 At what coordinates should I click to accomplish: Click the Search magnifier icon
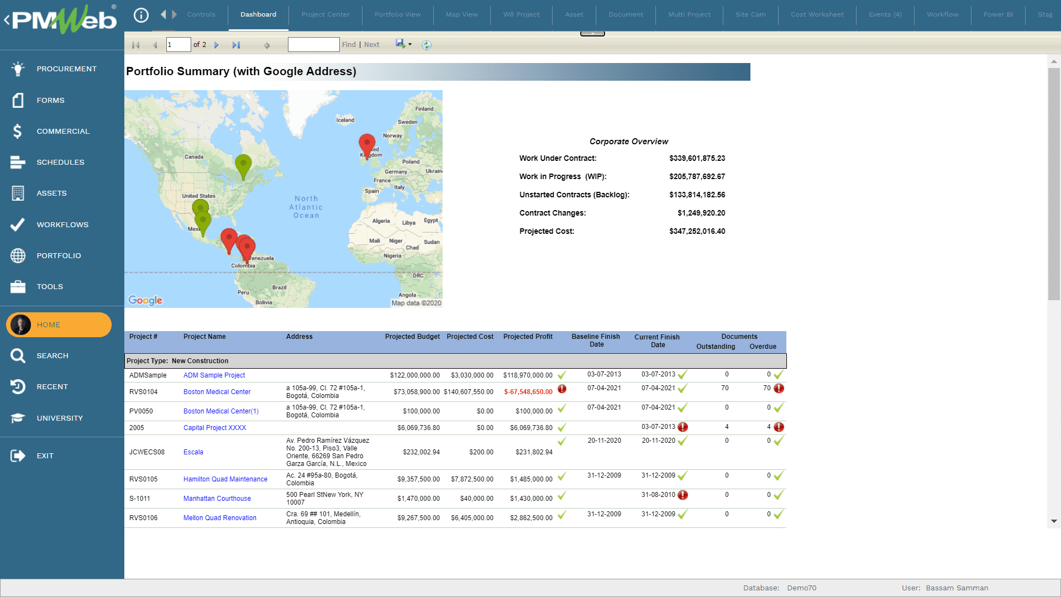point(18,355)
